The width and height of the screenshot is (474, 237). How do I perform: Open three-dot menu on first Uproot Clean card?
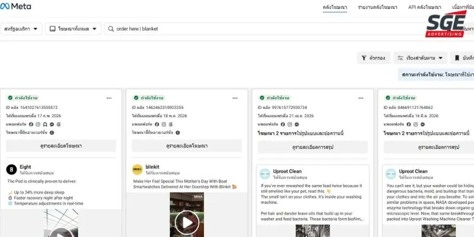(x=361, y=98)
